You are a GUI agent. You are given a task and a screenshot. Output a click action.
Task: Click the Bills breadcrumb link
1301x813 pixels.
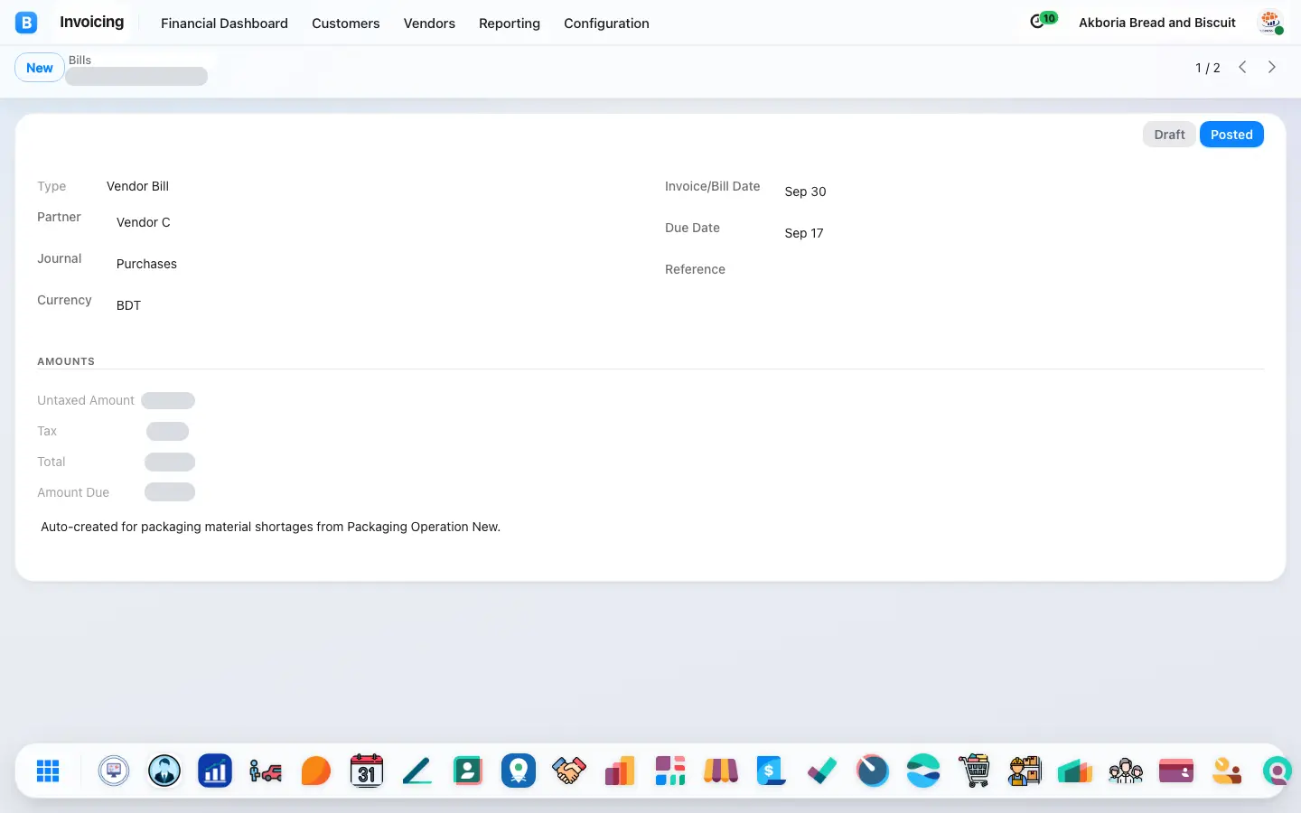tap(80, 60)
